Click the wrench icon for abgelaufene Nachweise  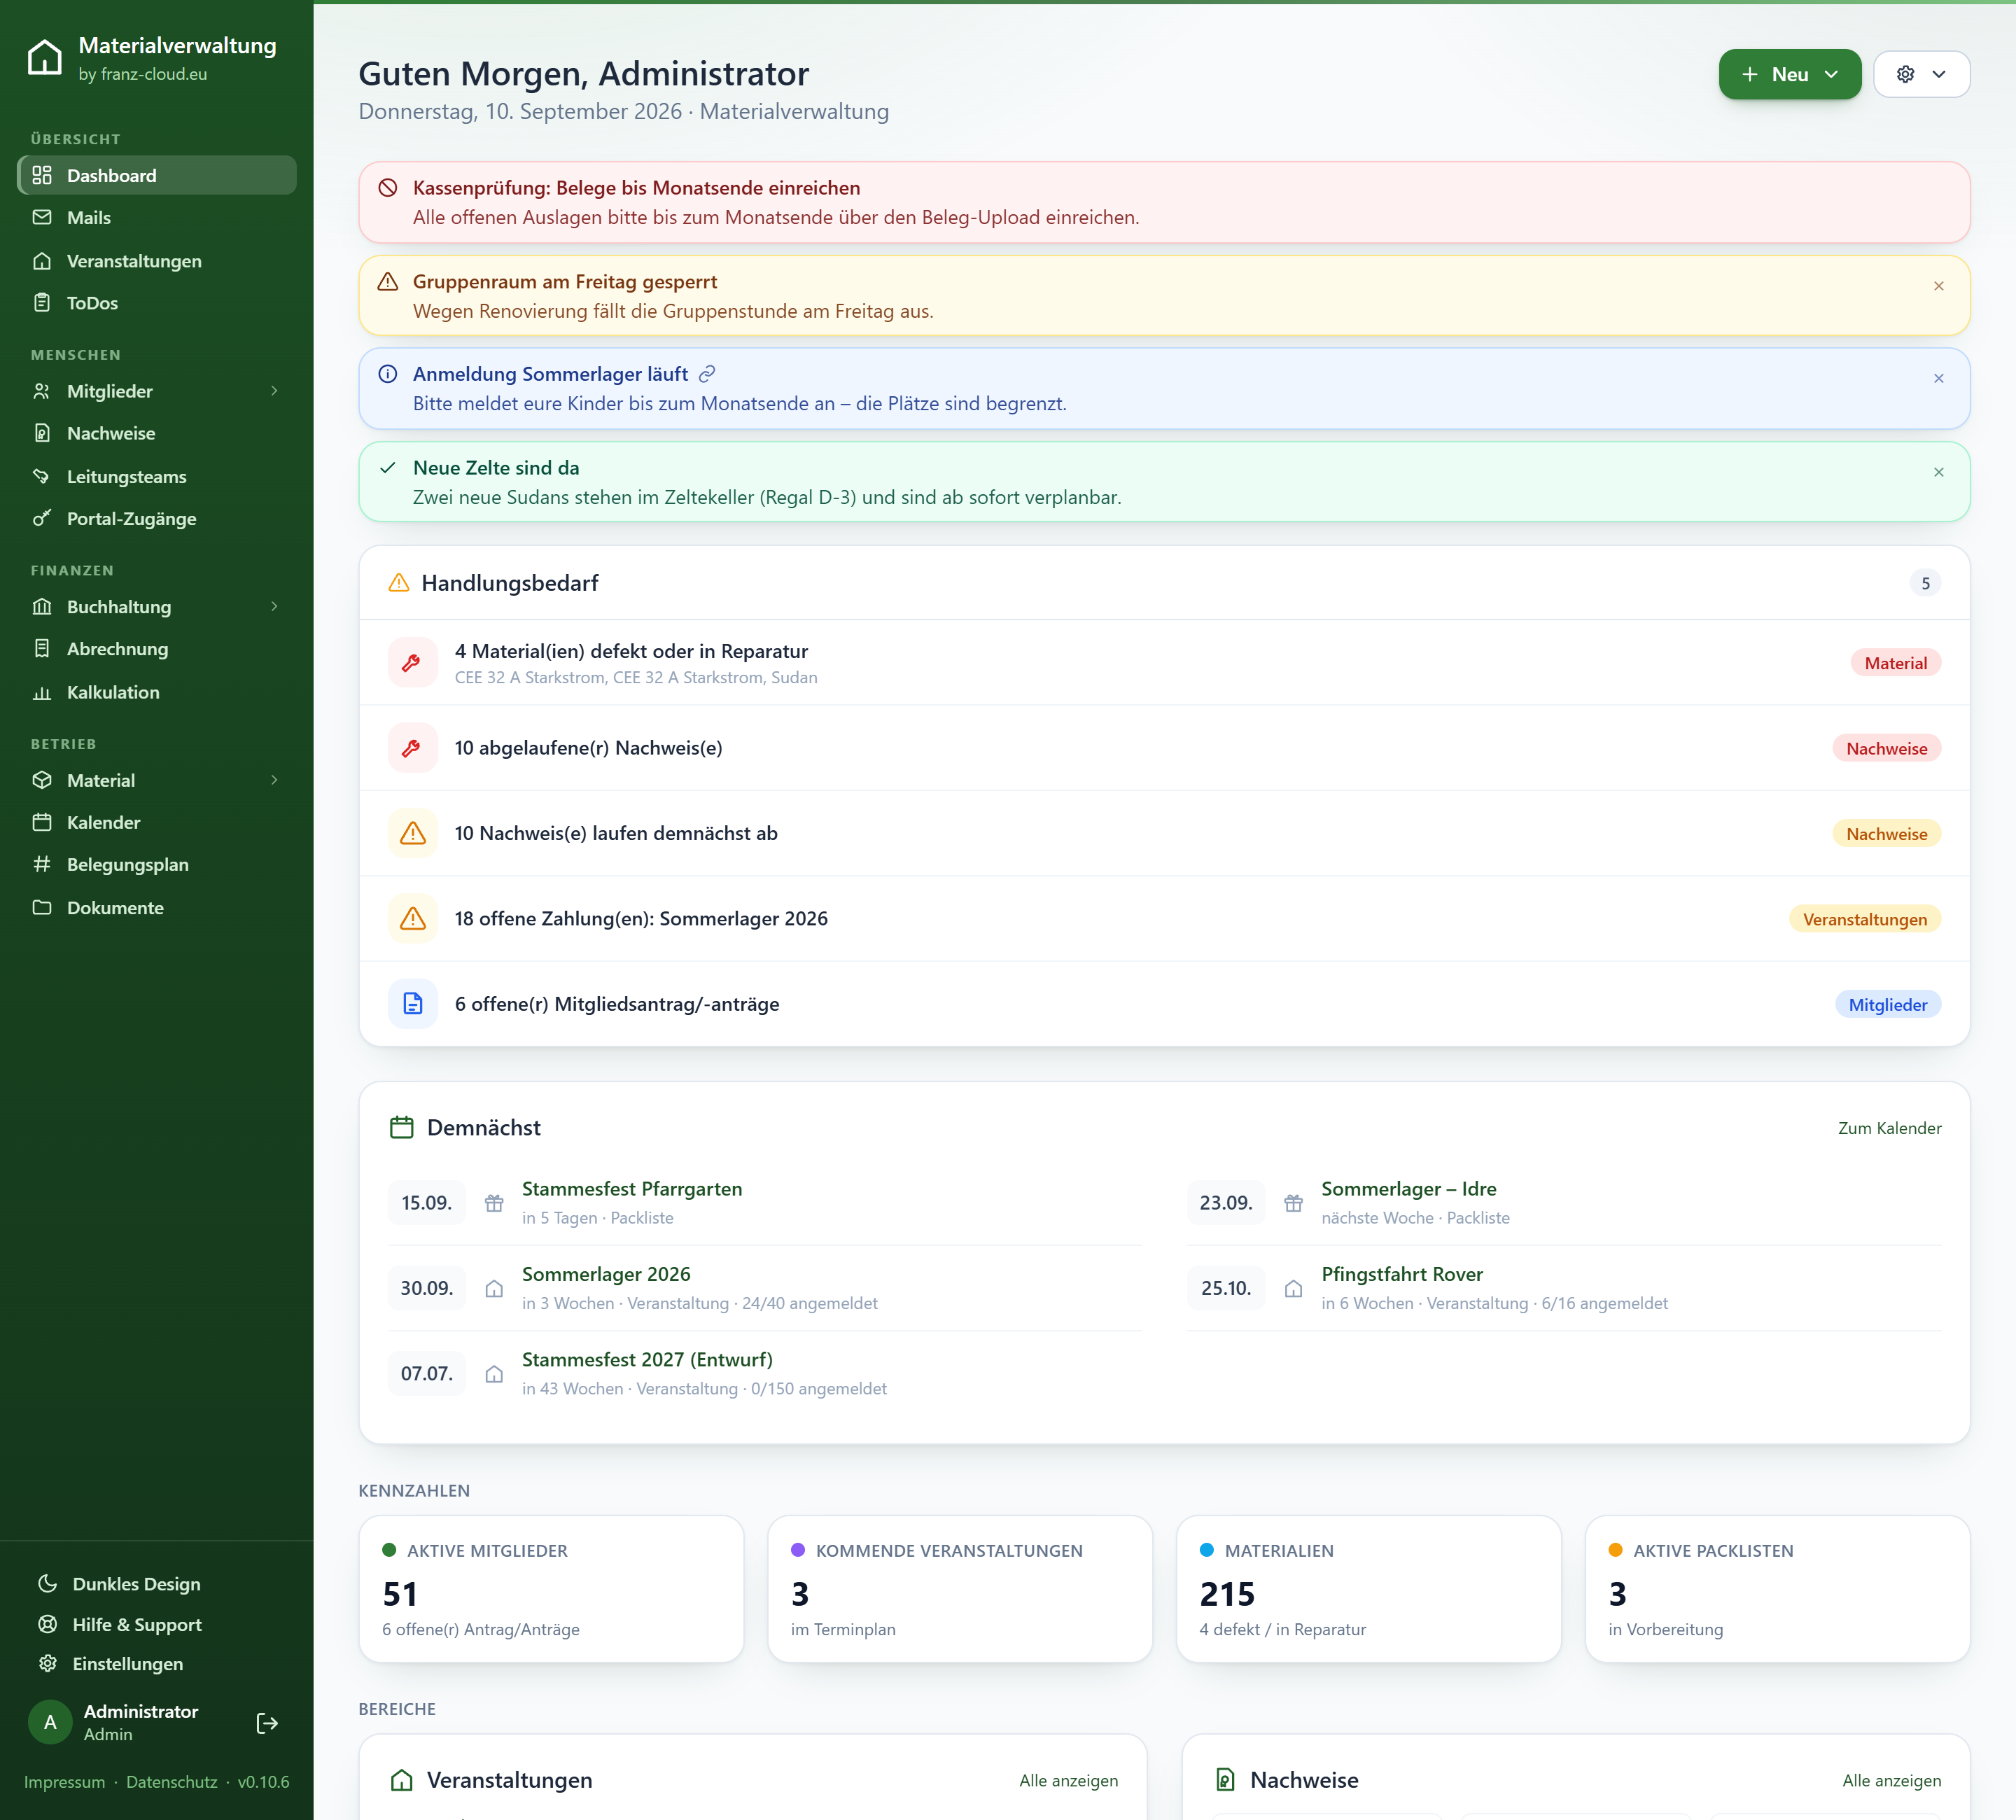(x=412, y=748)
